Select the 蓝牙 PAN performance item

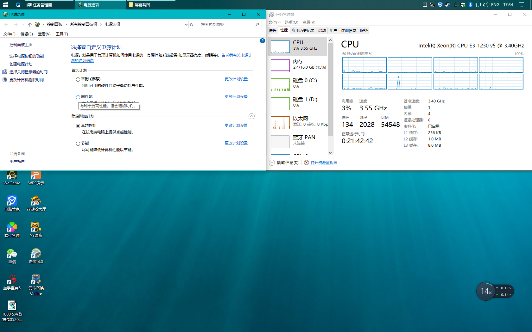(297, 141)
